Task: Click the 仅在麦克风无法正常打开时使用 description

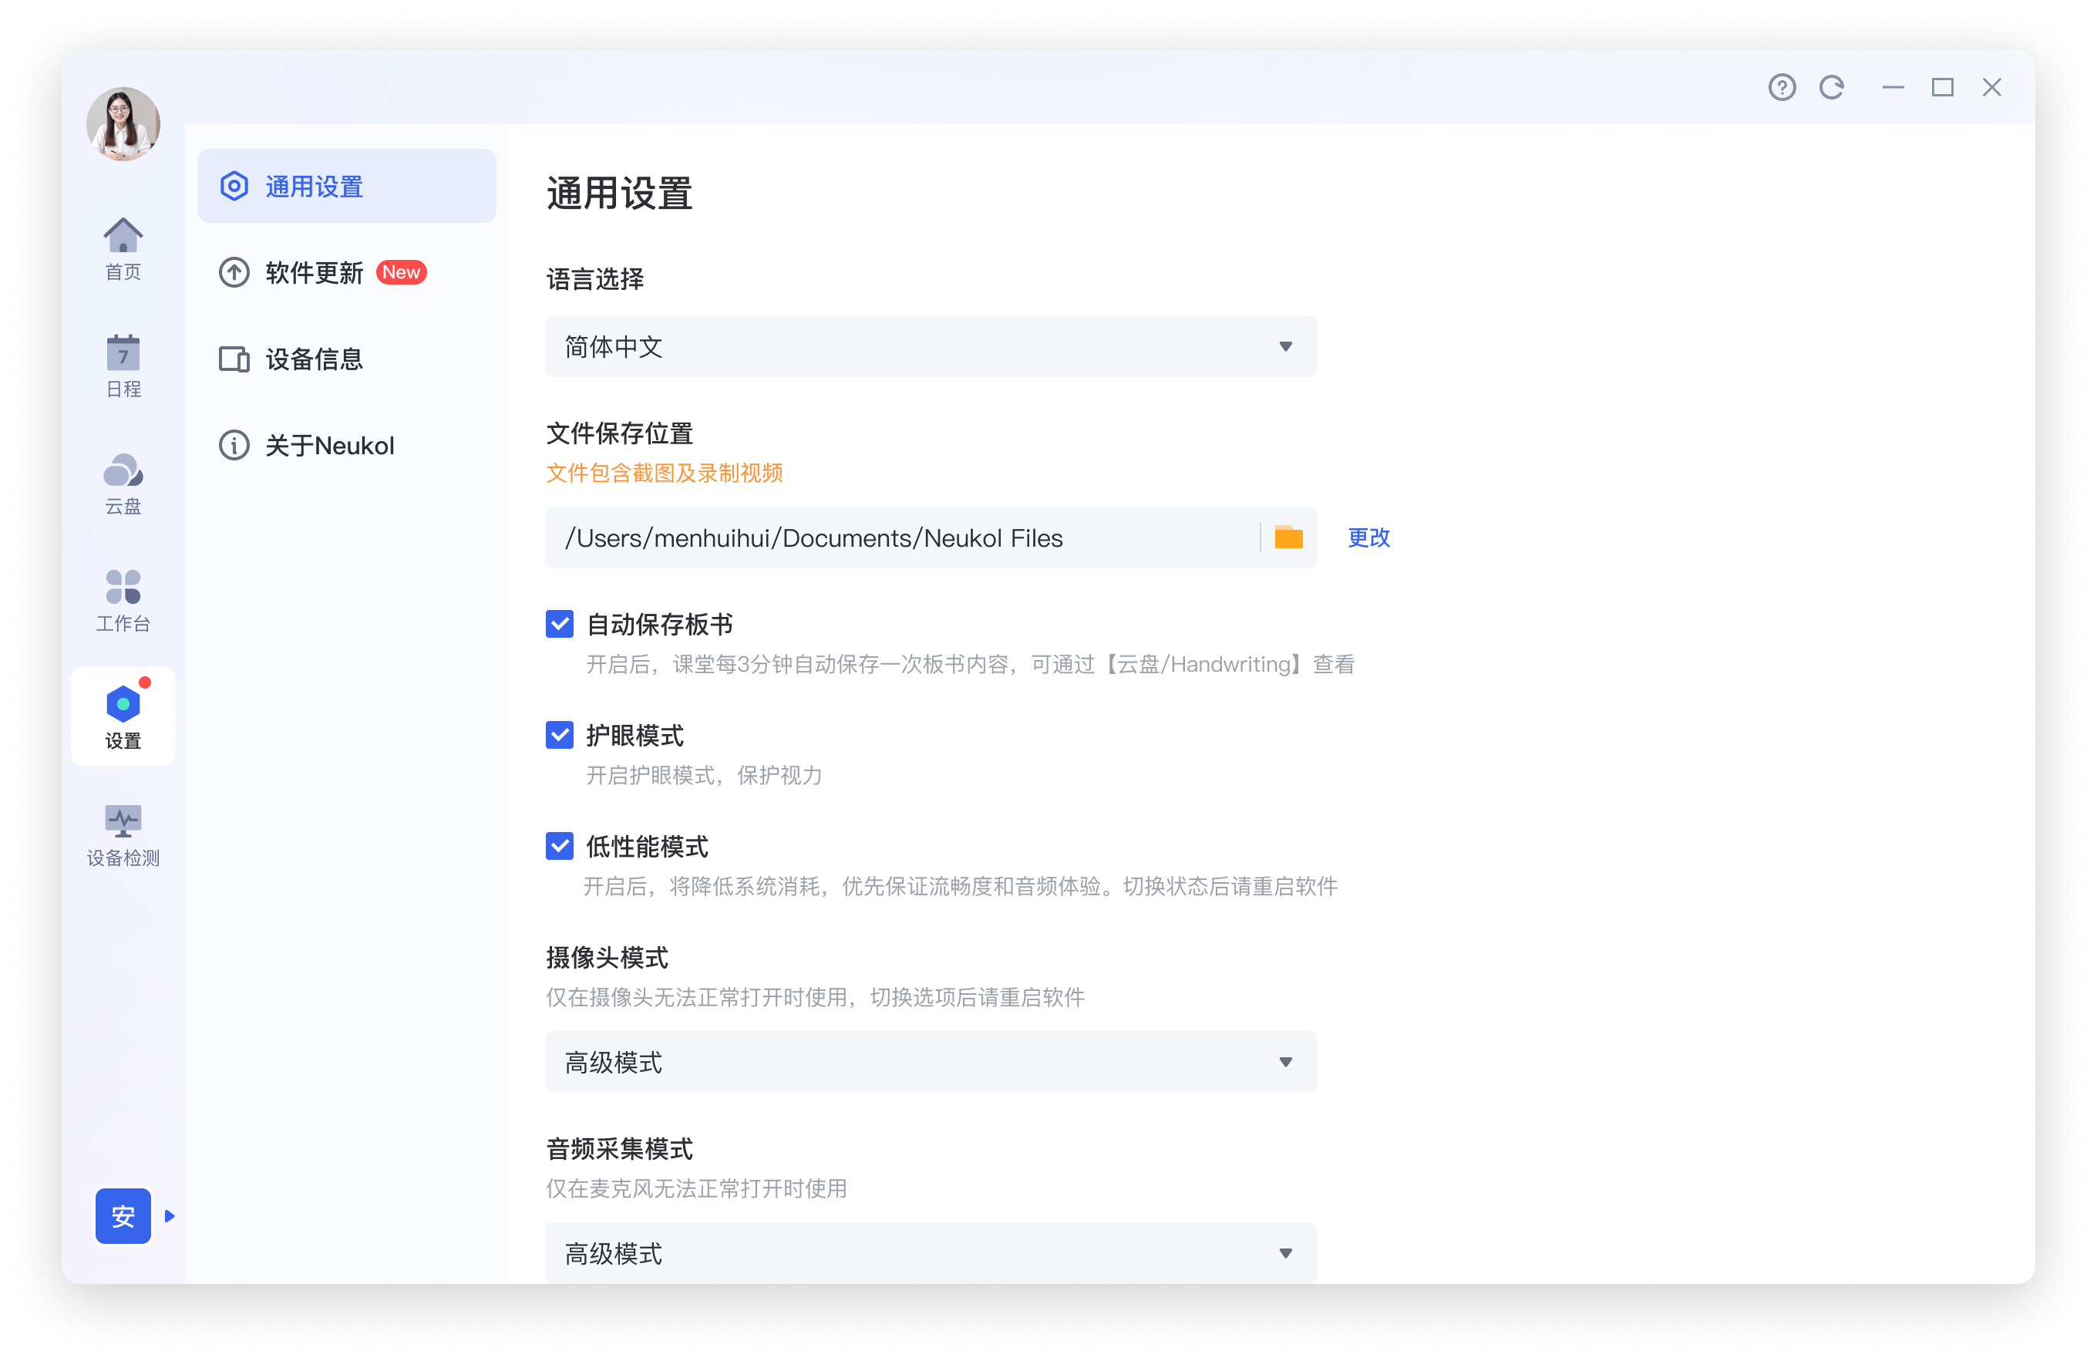Action: click(697, 1189)
